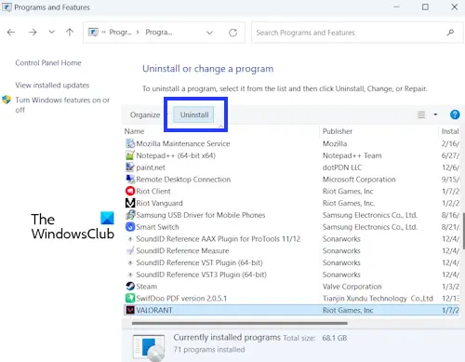Select the Steam program icon
465x362 pixels.
[130, 287]
